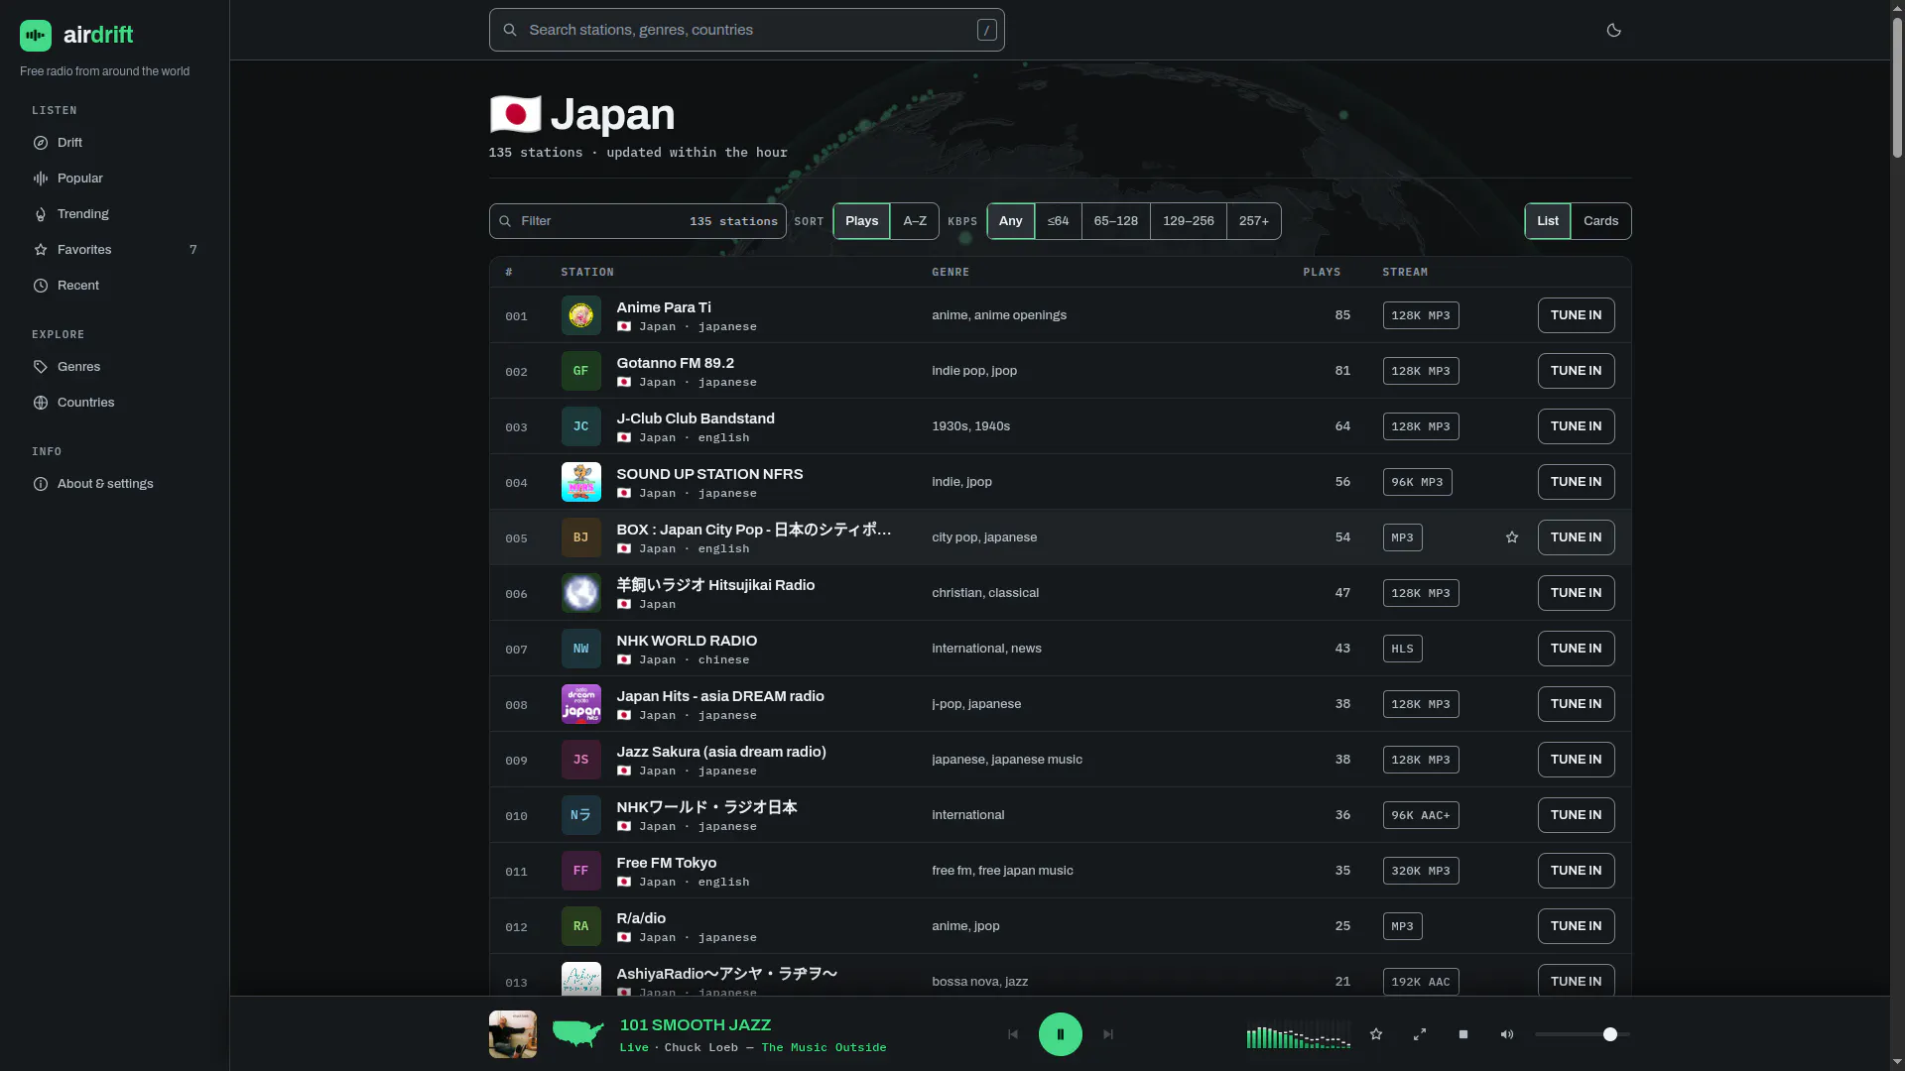The image size is (1905, 1071).
Task: Stop playback with the stop icon
Action: [1463, 1034]
